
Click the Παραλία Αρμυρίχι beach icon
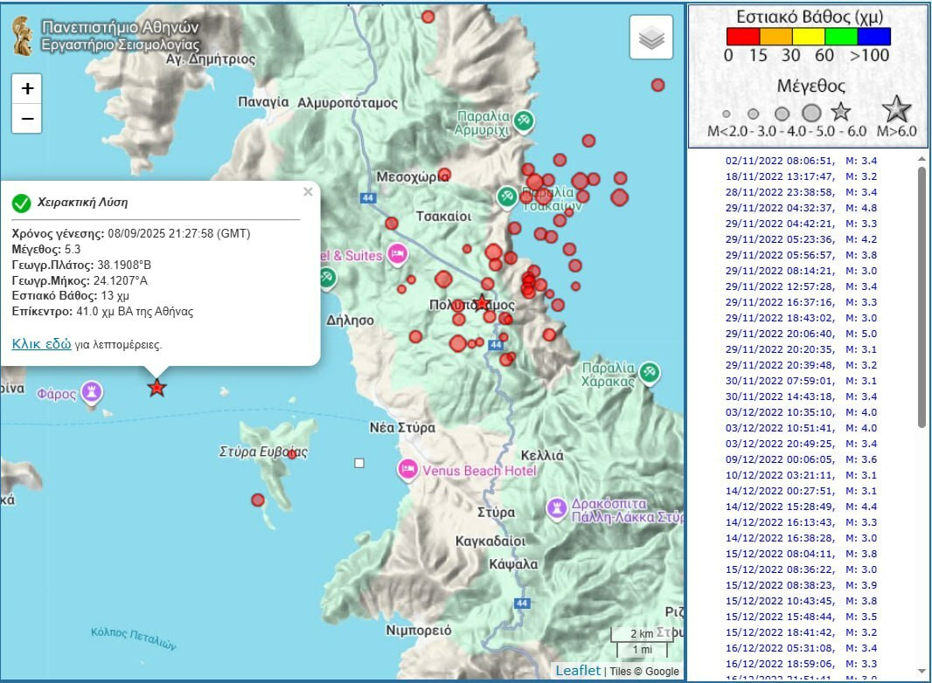pos(523,121)
